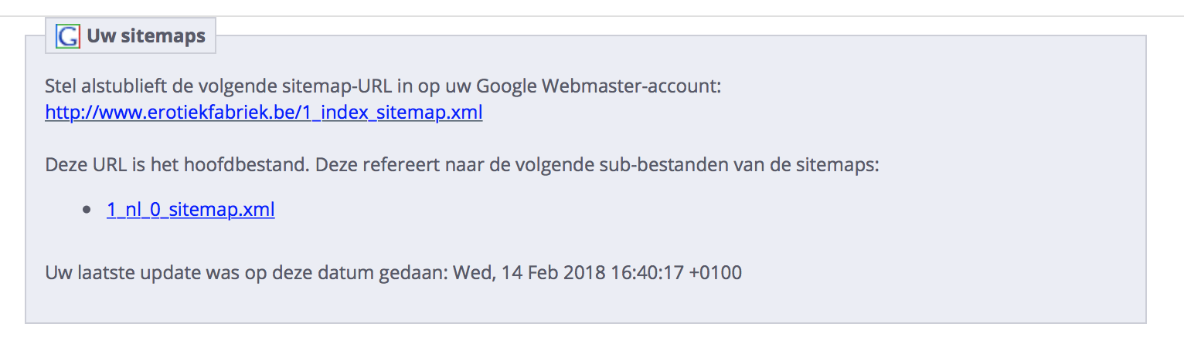Click the words Google Webmaster-account
1184x364 pixels.
[x=597, y=86]
